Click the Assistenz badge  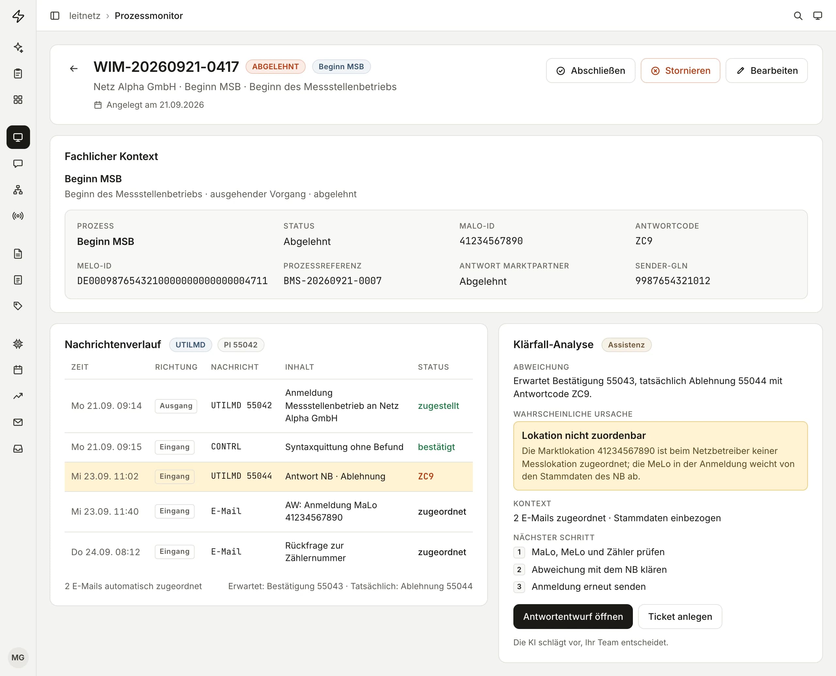(626, 345)
